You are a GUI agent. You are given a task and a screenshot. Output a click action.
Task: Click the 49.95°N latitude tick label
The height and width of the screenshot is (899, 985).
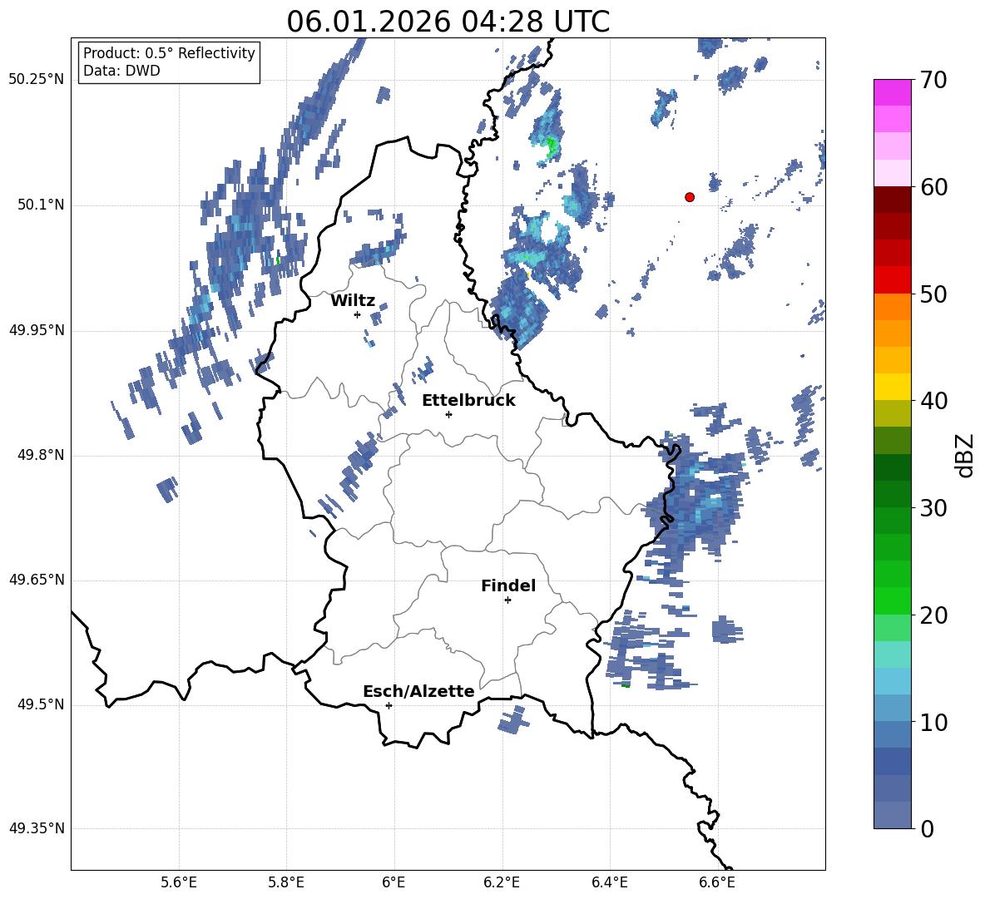[37, 330]
